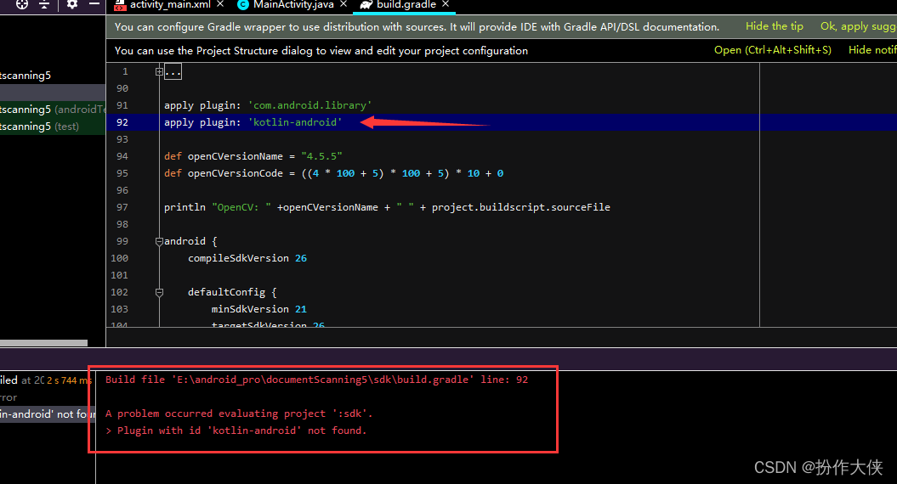Click Hide notification link

click(872, 50)
